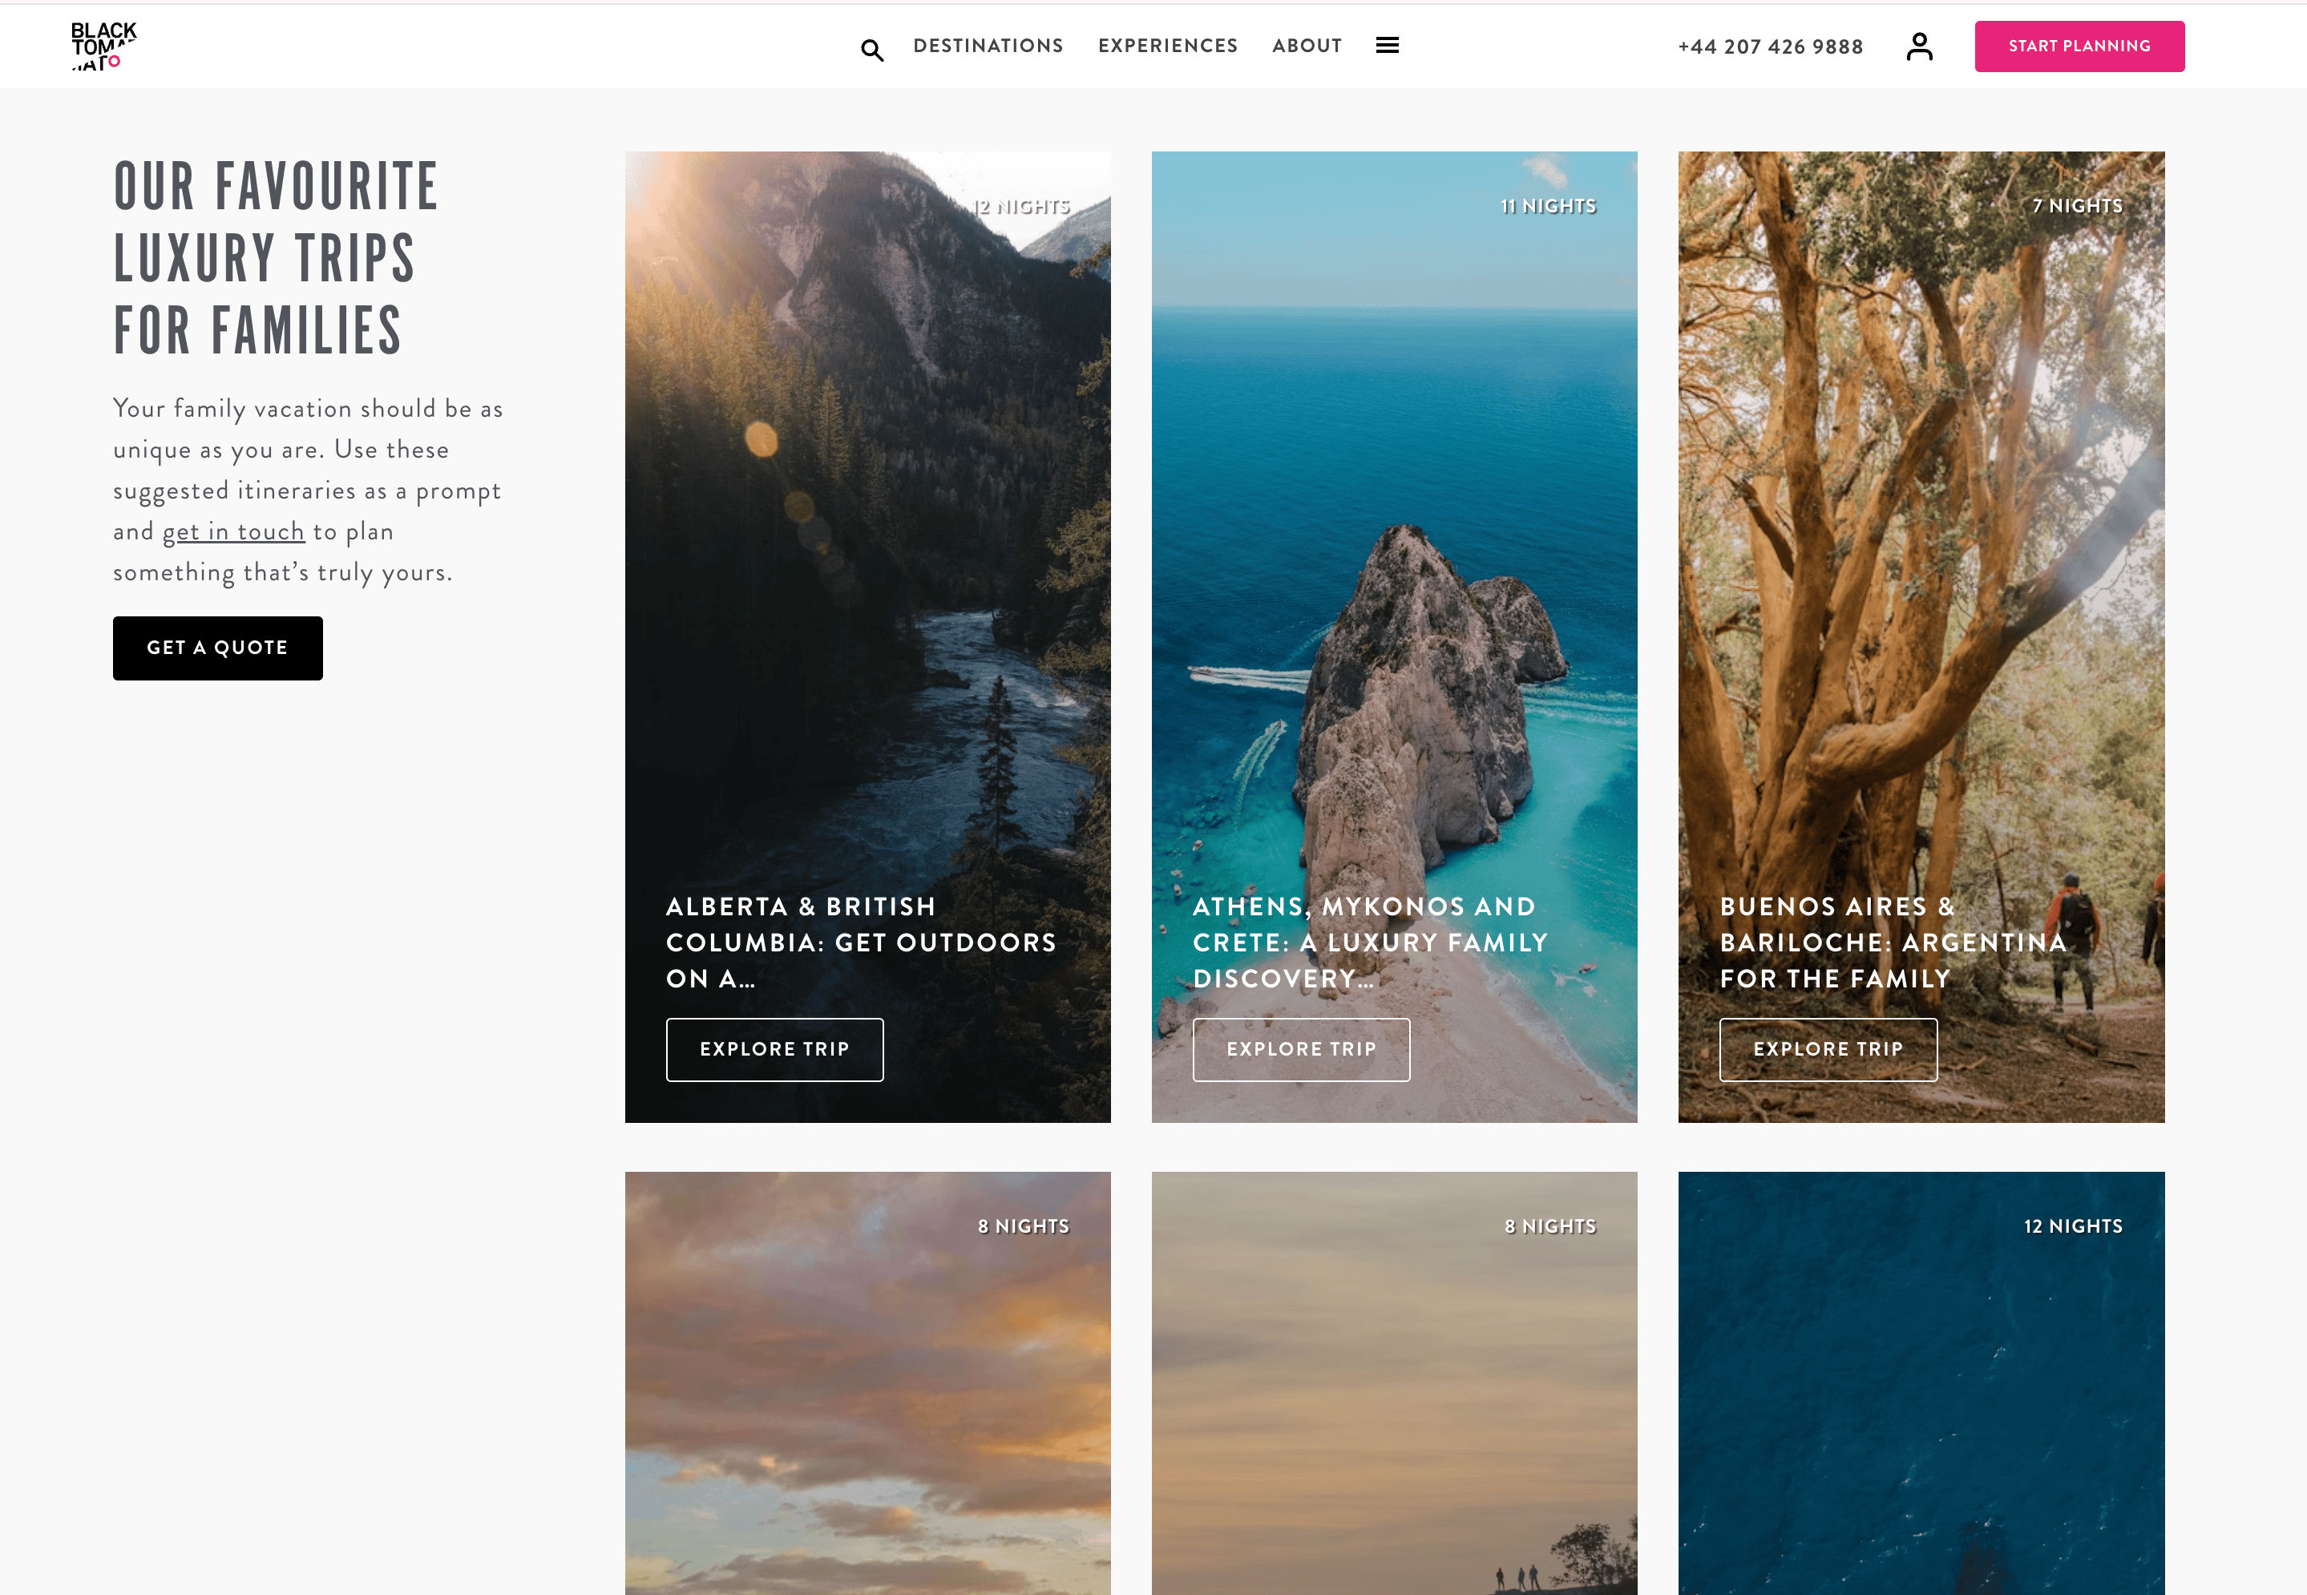
Task: Open the Experiences menu
Action: (x=1166, y=46)
